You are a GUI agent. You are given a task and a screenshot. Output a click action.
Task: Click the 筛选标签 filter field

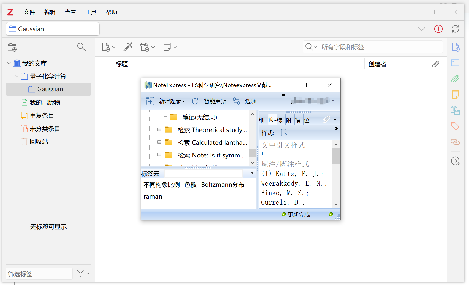click(39, 274)
